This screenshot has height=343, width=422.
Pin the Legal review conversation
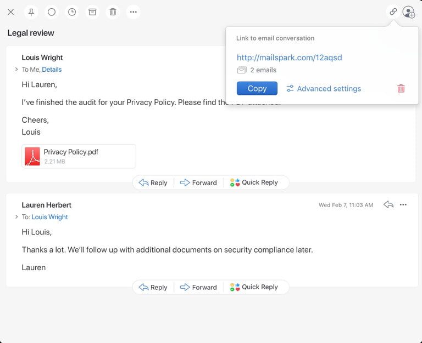click(x=31, y=12)
